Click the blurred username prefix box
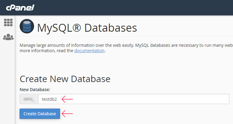233x124 pixels. [x=29, y=99]
